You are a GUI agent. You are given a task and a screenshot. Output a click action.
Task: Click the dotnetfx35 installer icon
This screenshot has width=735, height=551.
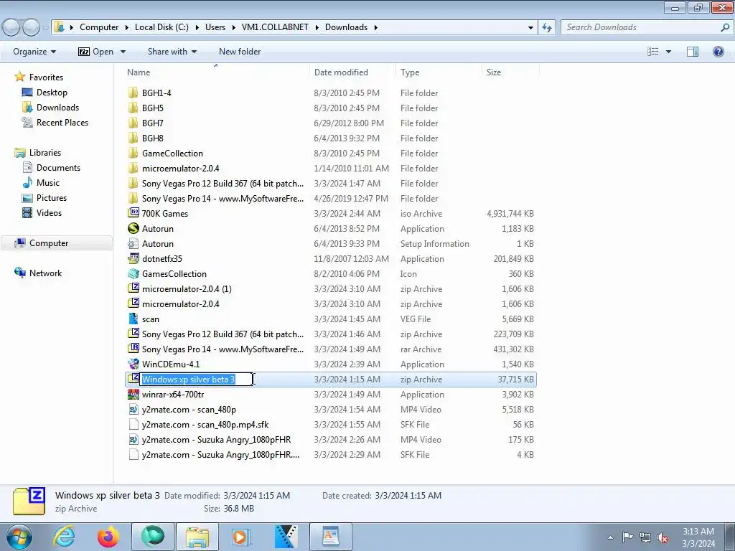(133, 258)
